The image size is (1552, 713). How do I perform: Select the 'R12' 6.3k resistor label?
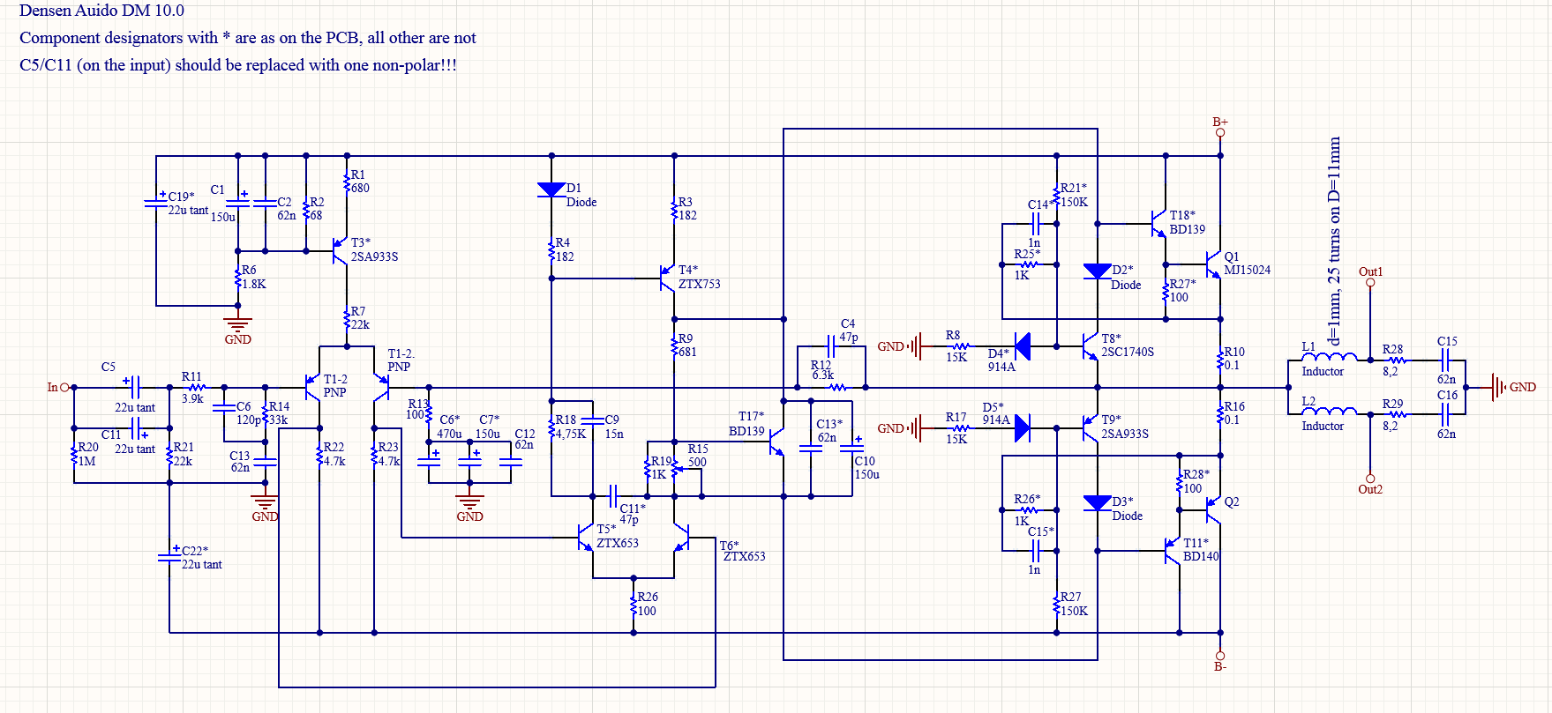coord(821,365)
